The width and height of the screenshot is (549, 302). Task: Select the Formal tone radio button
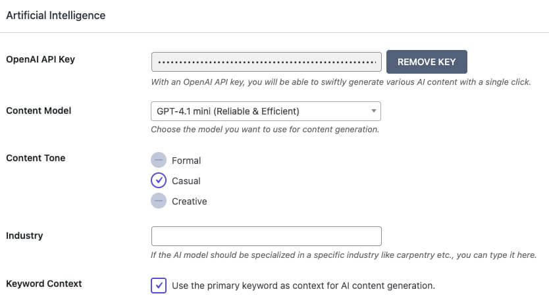[x=159, y=160]
